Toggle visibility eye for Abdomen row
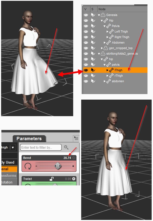 [86, 42]
